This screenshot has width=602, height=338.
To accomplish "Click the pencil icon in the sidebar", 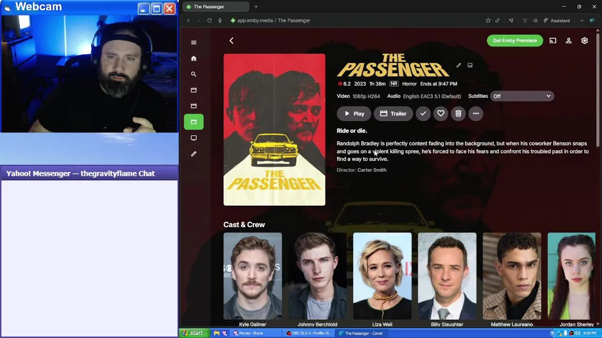I will click(x=193, y=154).
